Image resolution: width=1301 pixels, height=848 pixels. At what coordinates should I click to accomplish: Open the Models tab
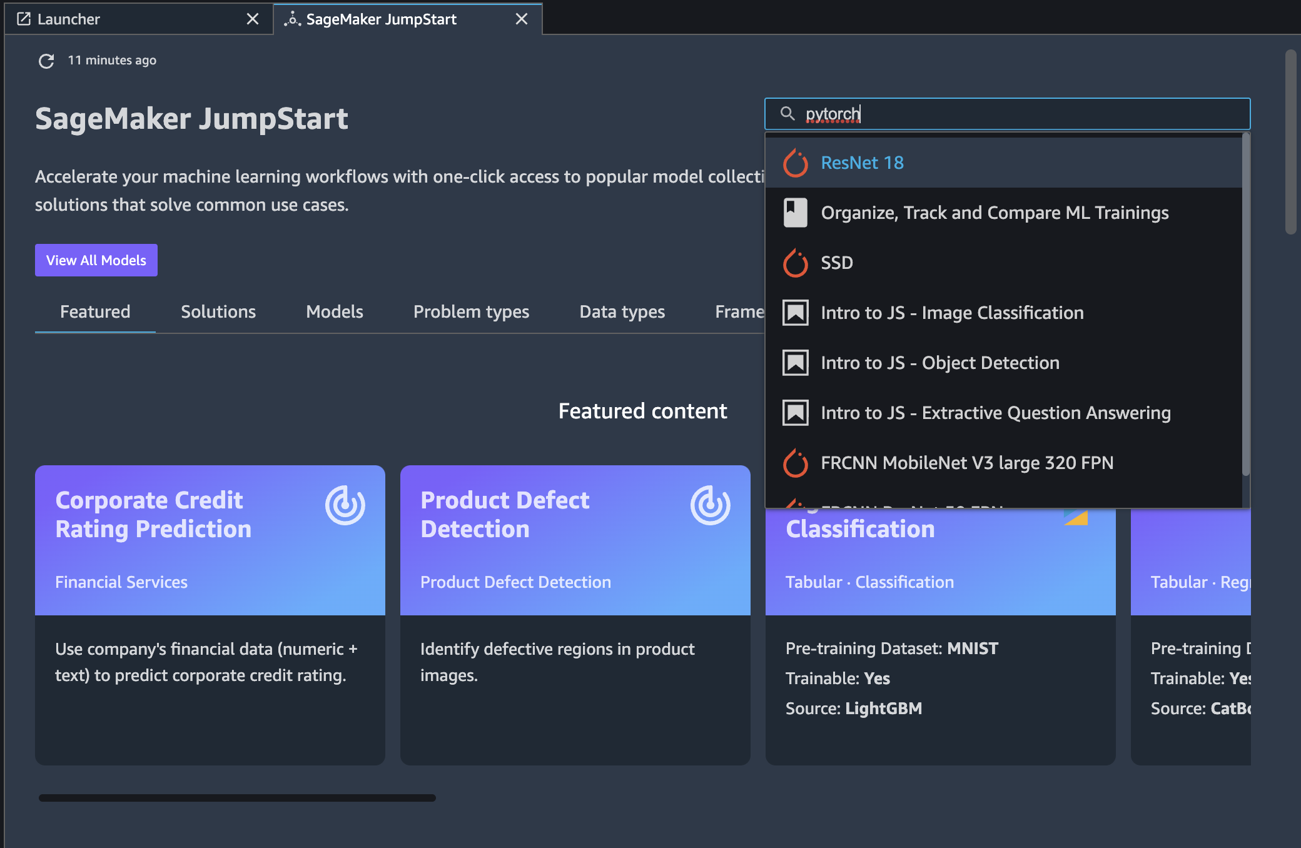(x=334, y=311)
